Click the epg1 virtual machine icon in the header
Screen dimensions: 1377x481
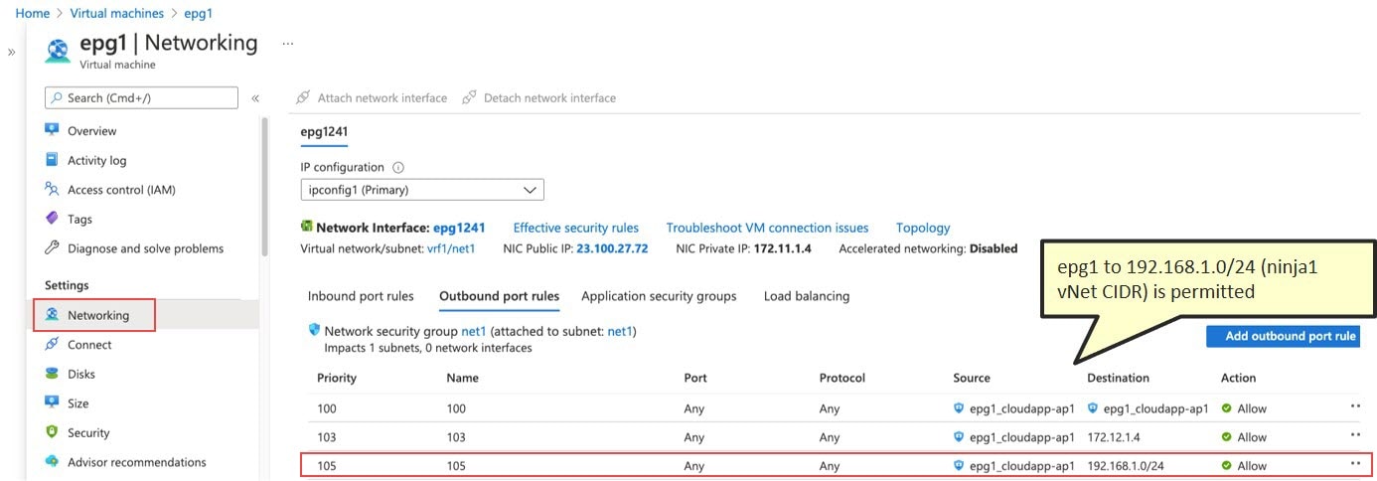tap(59, 50)
